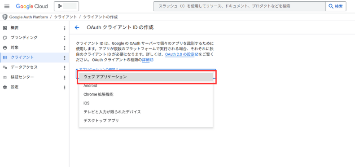Screen dimensions: 355x167
Task: Click the 検証センター checkbox icon
Action: pyautogui.click(x=5, y=77)
